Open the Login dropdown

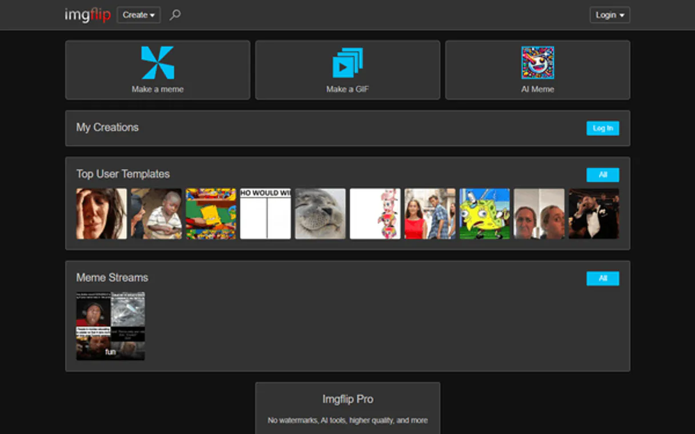(x=609, y=15)
